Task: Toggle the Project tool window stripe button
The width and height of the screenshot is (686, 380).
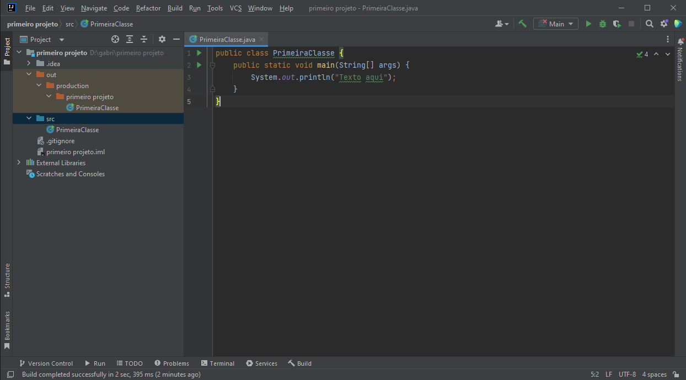Action: 7,51
